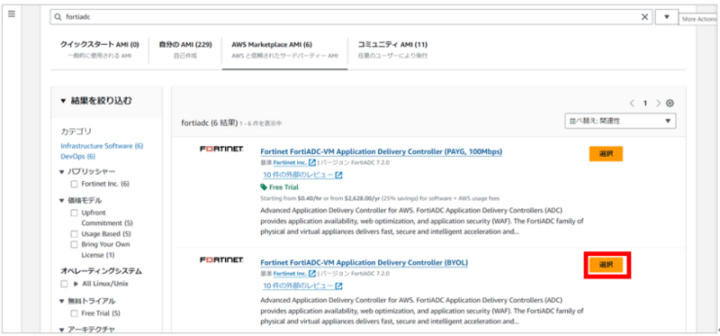Image resolution: width=720 pixels, height=336 pixels.
Task: Click external-link icon after PAYG listing reviews
Action: [339, 175]
